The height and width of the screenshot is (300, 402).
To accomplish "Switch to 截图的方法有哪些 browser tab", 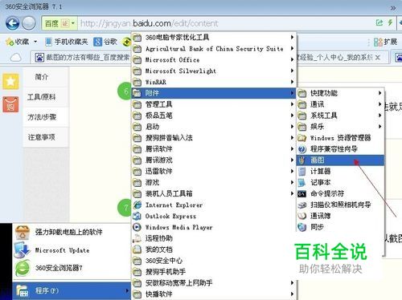I will (x=81, y=58).
